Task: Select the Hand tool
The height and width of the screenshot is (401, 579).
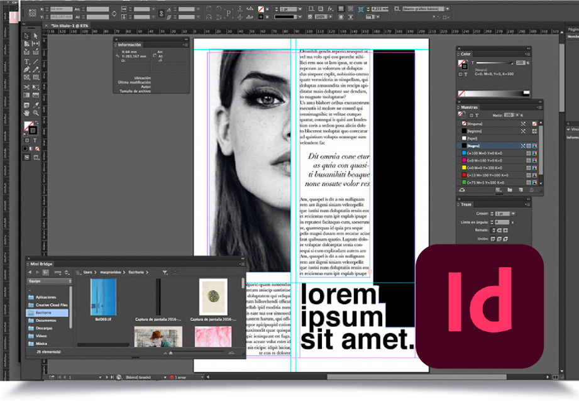Action: click(27, 113)
